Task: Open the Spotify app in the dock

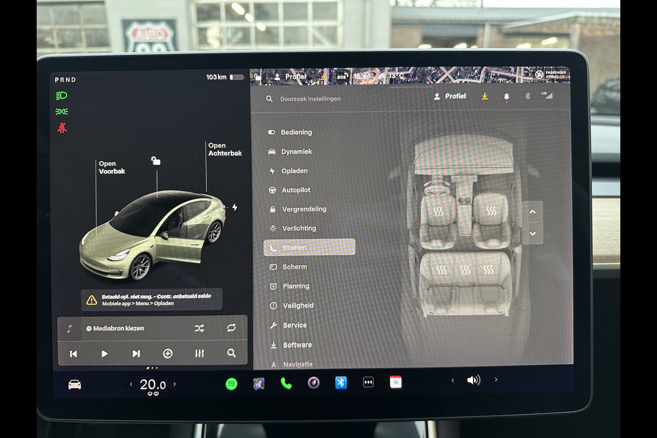Action: (232, 384)
